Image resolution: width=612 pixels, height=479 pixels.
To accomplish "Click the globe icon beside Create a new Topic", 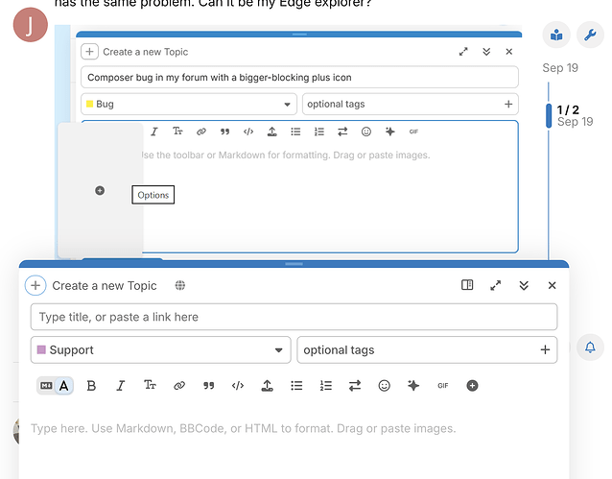I will point(180,286).
